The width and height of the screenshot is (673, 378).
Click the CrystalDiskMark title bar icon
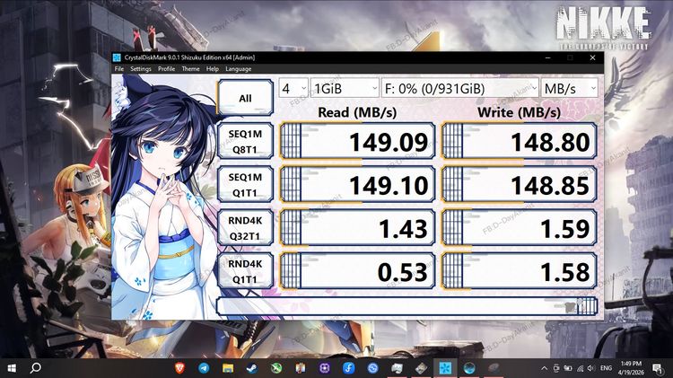[x=117, y=57]
